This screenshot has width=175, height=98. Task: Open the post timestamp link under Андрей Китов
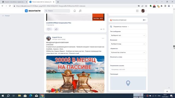click(x=59, y=39)
